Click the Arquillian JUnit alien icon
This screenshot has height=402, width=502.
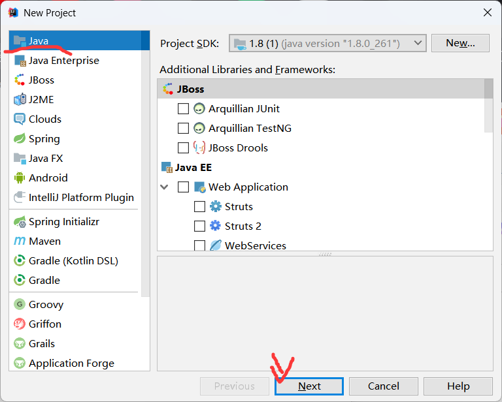pos(199,108)
